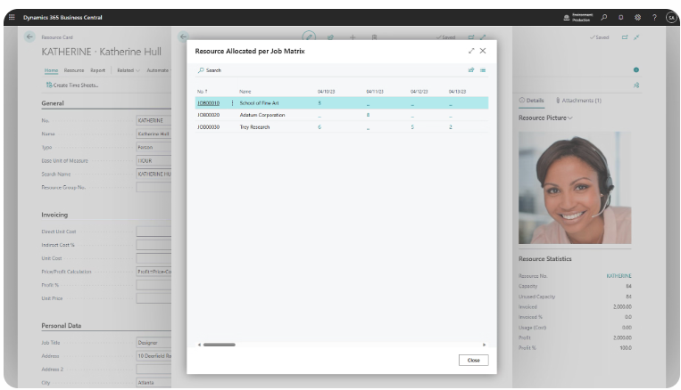The height and width of the screenshot is (390, 681).
Task: Go back from the Resource Card
Action: (29, 37)
